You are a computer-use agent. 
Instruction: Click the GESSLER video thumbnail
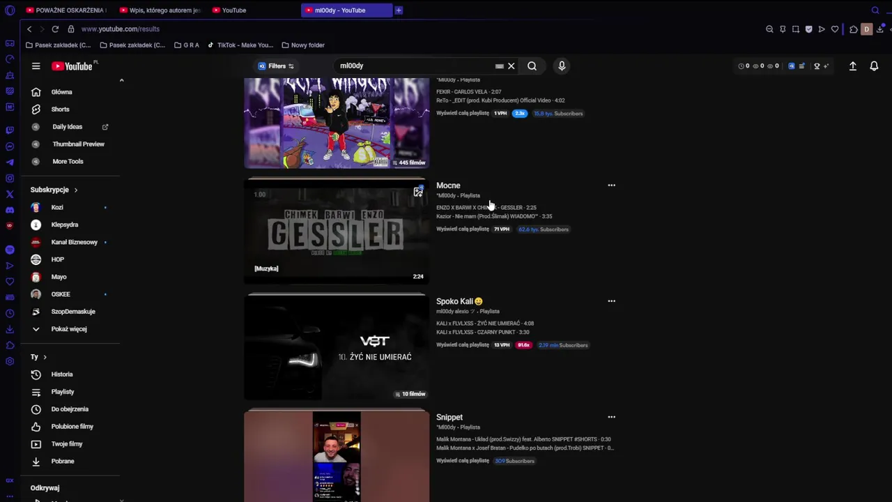coord(337,231)
